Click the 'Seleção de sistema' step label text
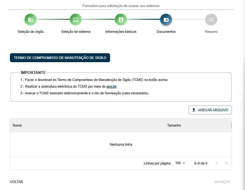Screen dimensions: 245x190 (76, 32)
